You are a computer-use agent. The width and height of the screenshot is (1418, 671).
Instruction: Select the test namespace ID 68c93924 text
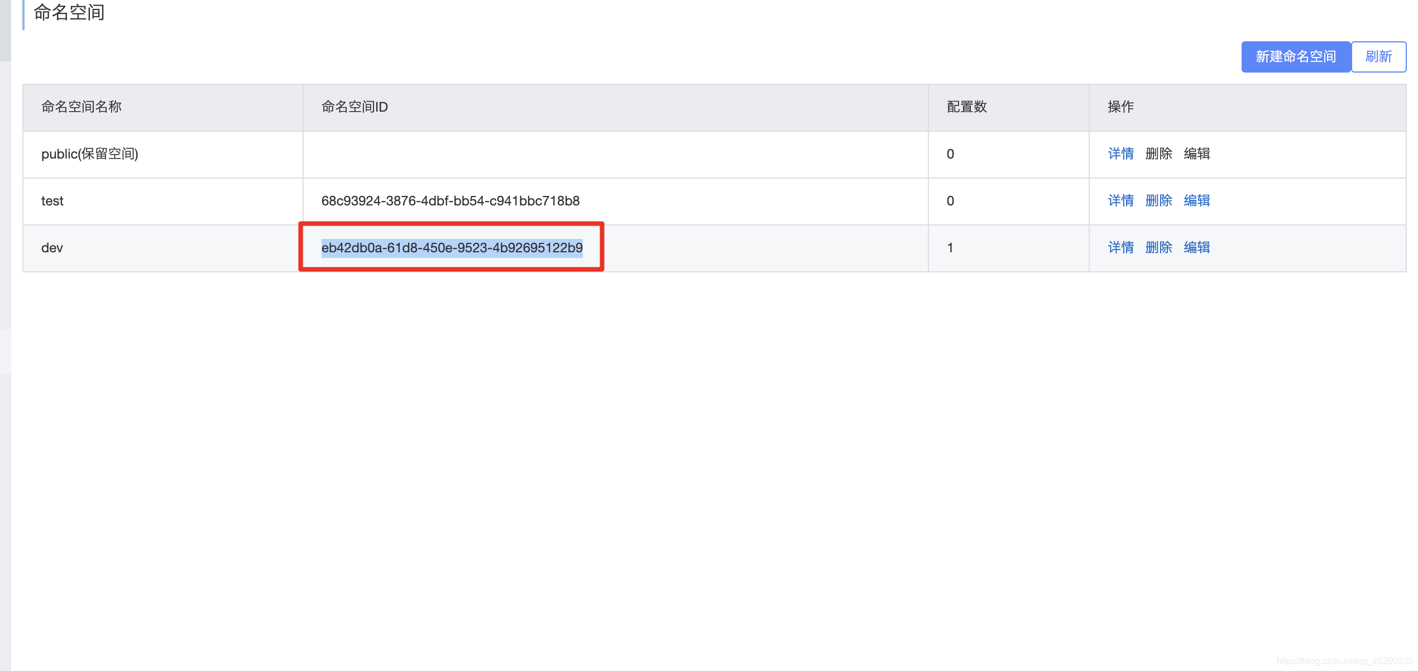[451, 201]
